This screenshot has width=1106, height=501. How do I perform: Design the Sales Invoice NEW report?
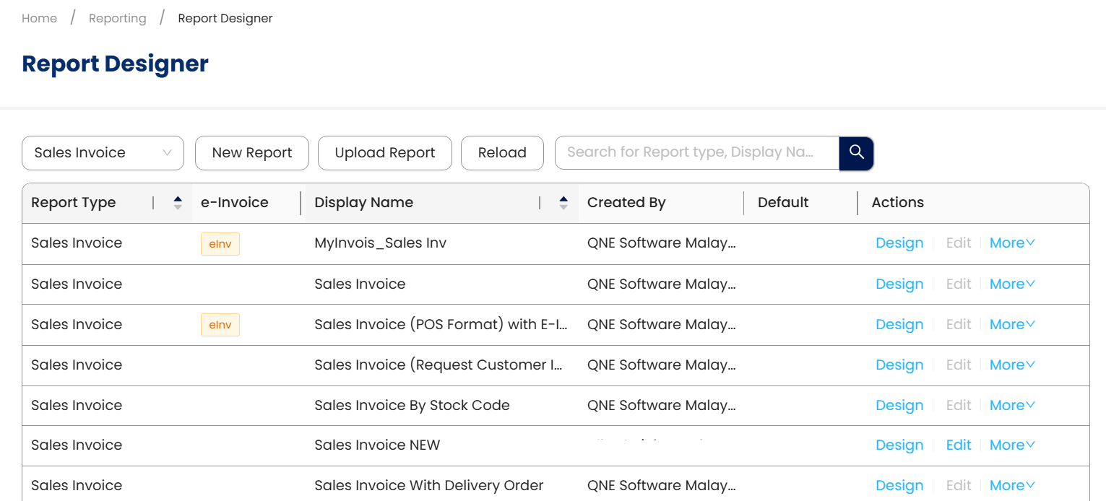pyautogui.click(x=899, y=445)
